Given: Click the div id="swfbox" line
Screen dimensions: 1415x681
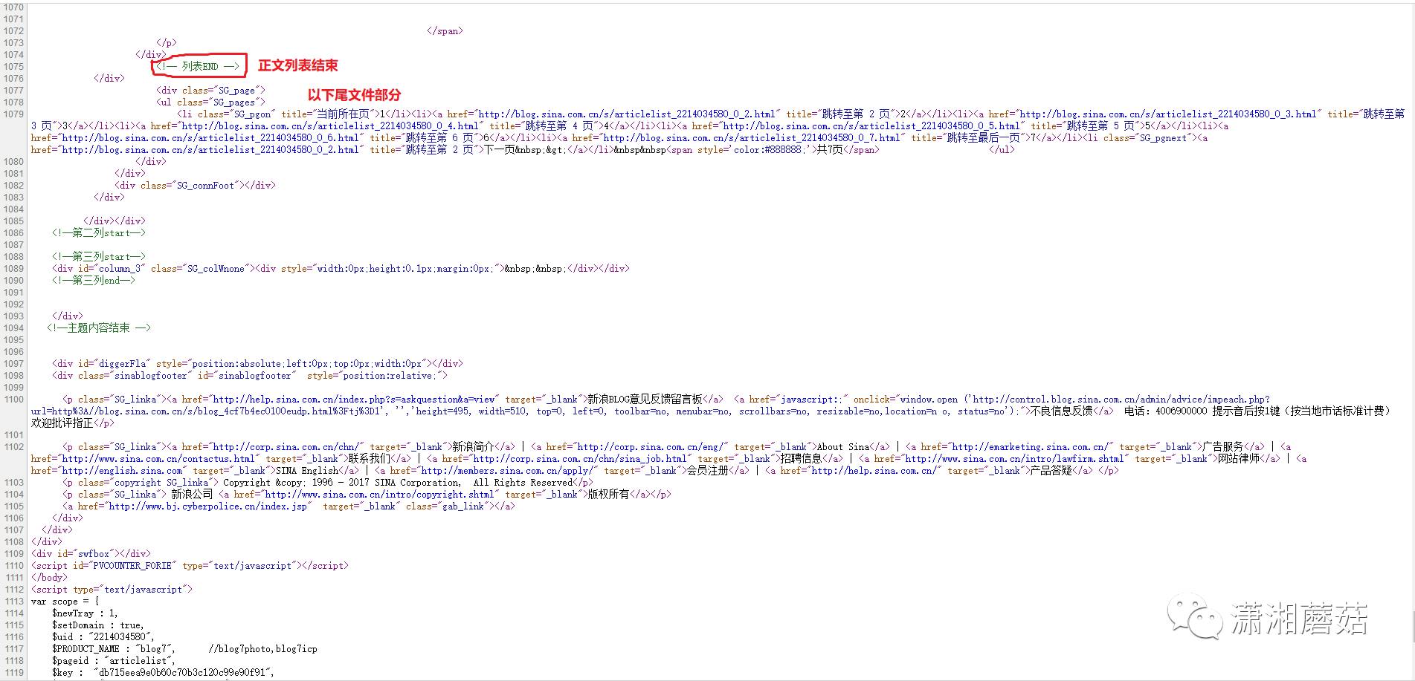Looking at the screenshot, I should point(91,554).
